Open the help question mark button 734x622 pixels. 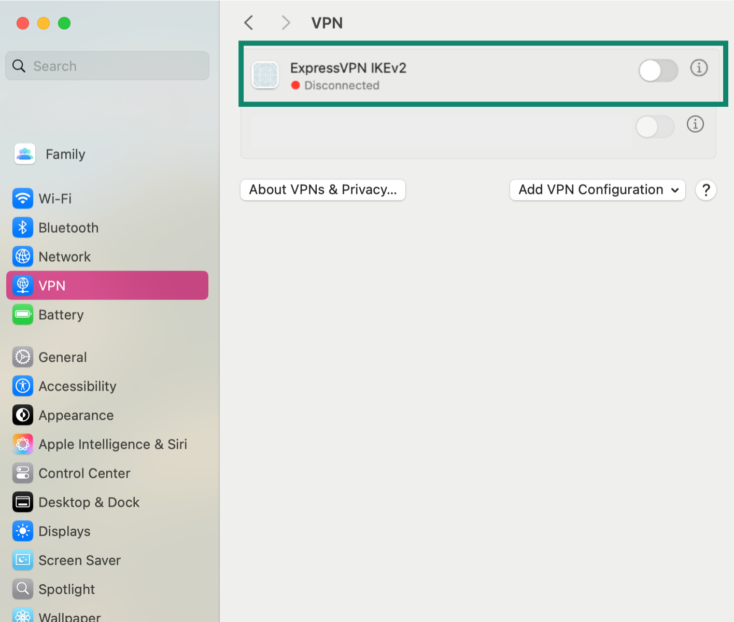tap(705, 190)
